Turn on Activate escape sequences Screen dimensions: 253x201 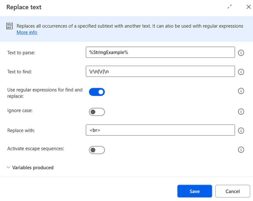pos(97,150)
